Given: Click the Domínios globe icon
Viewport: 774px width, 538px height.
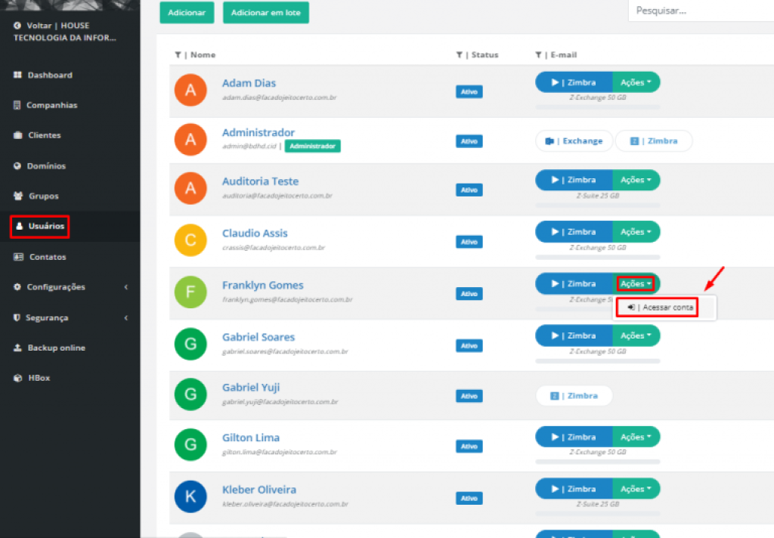Looking at the screenshot, I should tap(17, 165).
